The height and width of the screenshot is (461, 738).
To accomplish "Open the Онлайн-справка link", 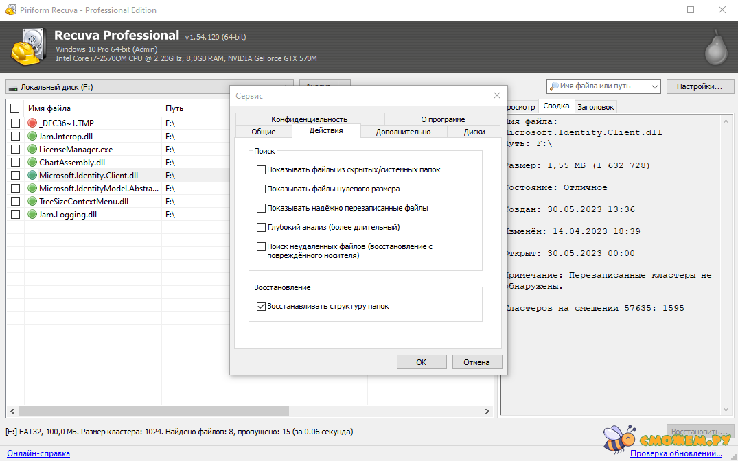I will (38, 453).
